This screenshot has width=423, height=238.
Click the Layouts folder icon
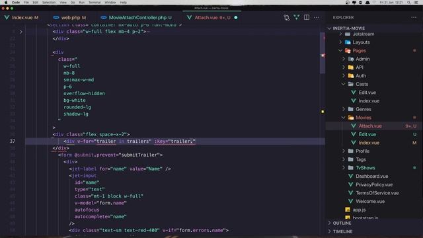(x=348, y=42)
